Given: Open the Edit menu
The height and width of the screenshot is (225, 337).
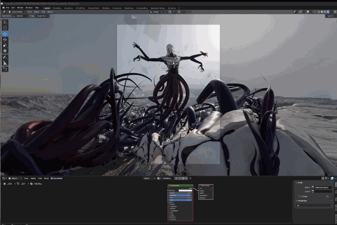Looking at the screenshot, I should [13, 8].
